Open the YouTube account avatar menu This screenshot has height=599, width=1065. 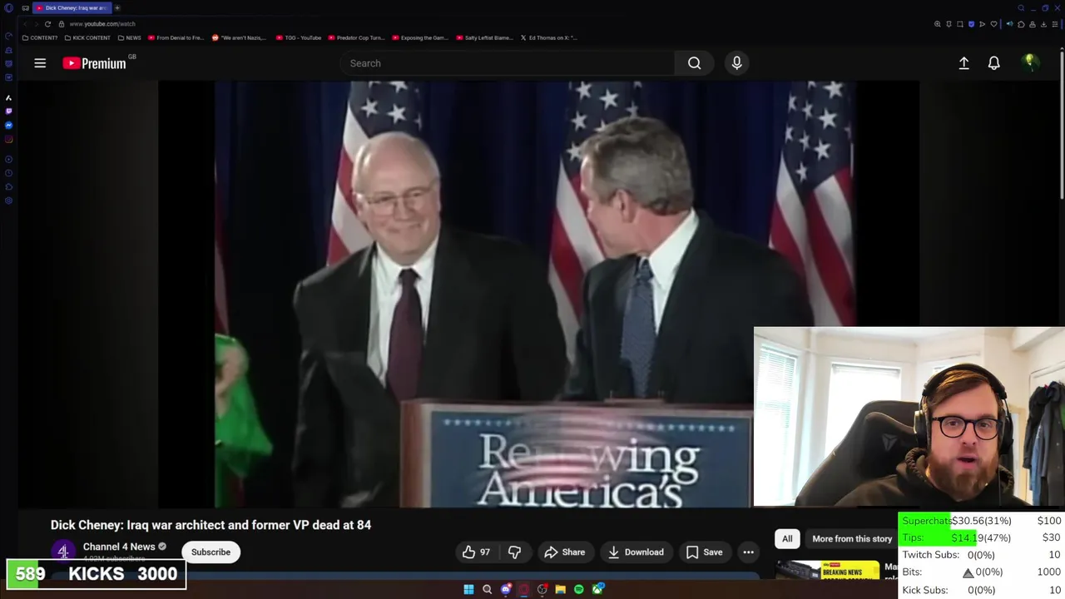point(1030,62)
